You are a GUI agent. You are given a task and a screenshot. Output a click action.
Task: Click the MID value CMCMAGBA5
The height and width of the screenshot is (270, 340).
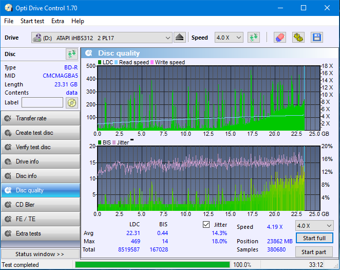pyautogui.click(x=60, y=76)
